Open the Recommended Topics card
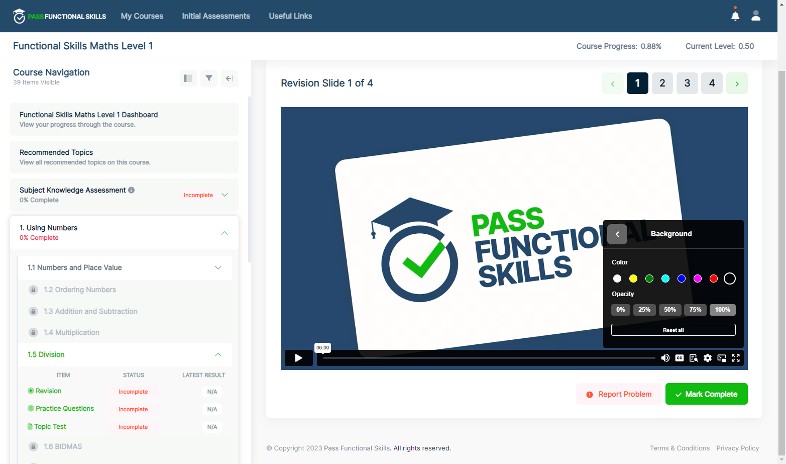The height and width of the screenshot is (464, 786). (x=124, y=157)
